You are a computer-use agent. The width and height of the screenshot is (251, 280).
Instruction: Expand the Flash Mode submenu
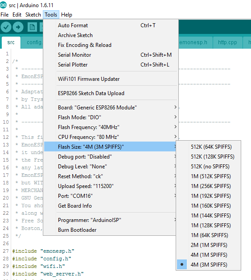pyautogui.click(x=111, y=117)
